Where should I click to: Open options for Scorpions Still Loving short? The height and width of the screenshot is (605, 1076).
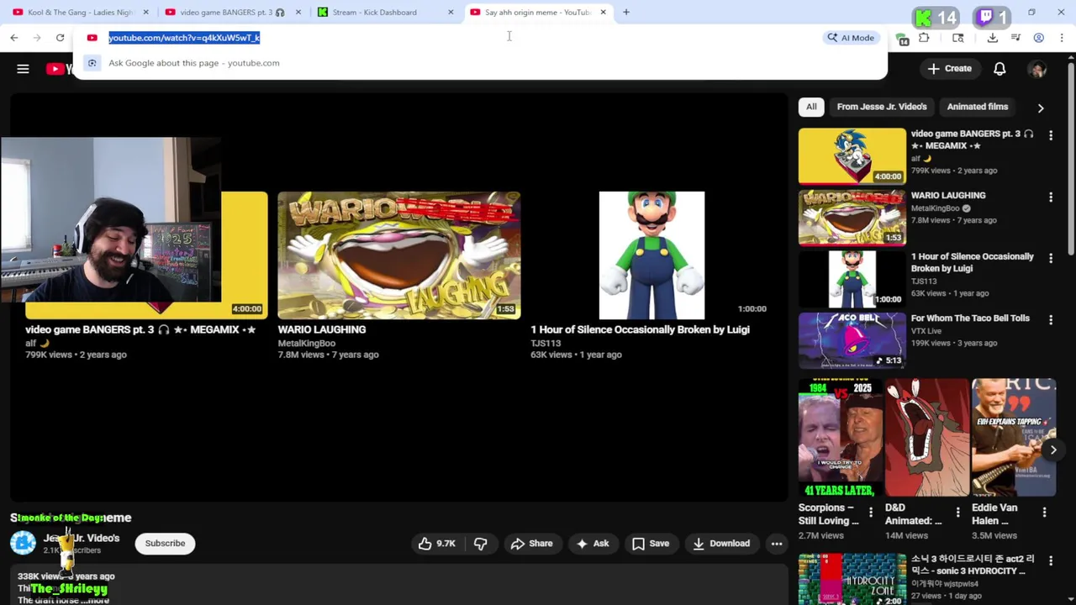871,512
